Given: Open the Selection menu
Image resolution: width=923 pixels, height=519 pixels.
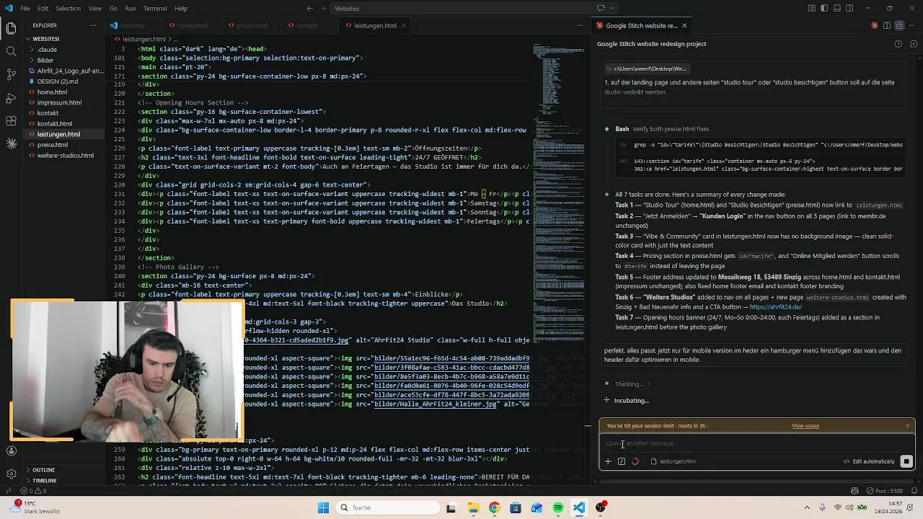Looking at the screenshot, I should point(69,9).
